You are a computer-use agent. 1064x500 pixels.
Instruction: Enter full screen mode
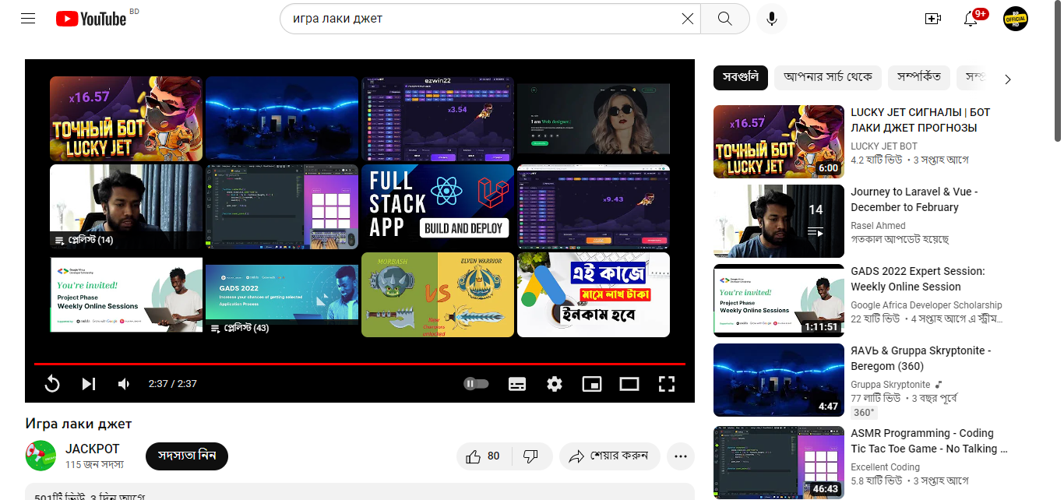click(667, 384)
